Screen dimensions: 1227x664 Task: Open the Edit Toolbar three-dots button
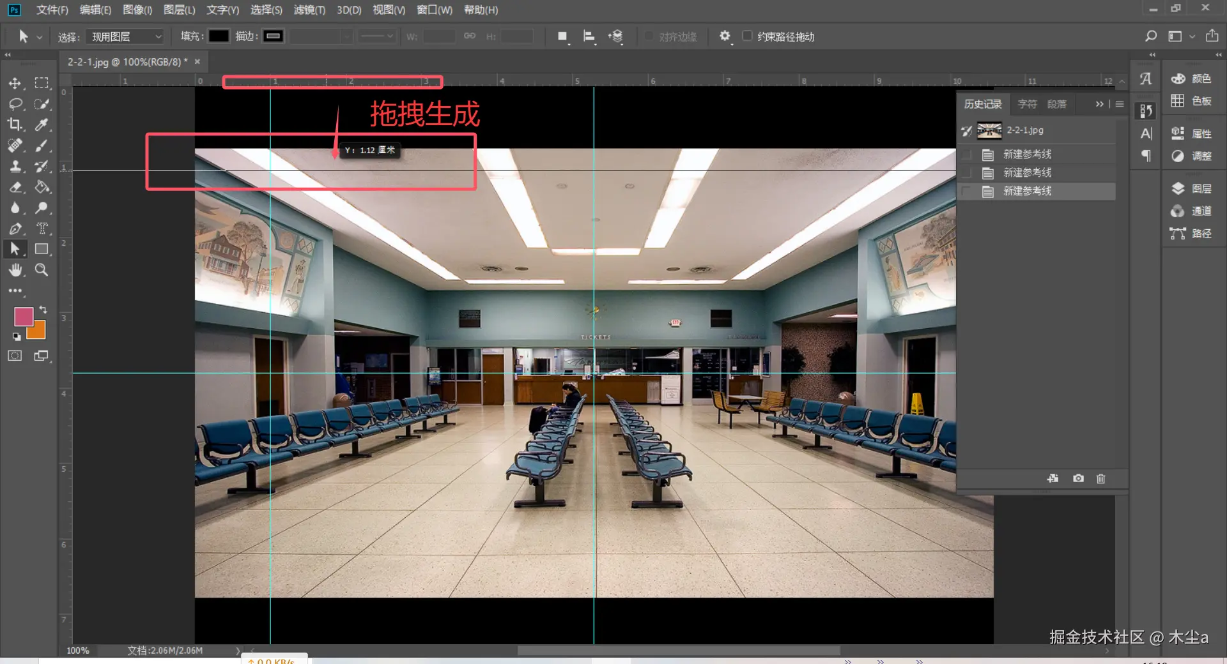tap(15, 290)
